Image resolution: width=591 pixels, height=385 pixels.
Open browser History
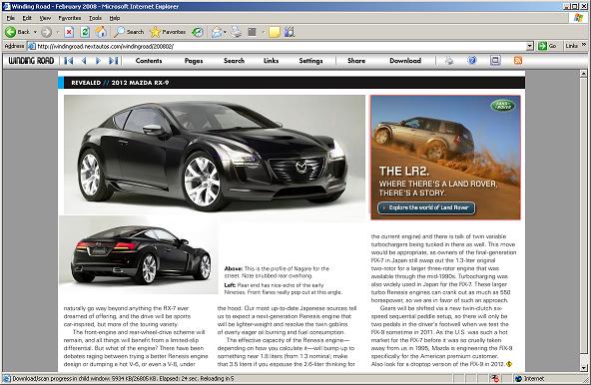coord(197,32)
